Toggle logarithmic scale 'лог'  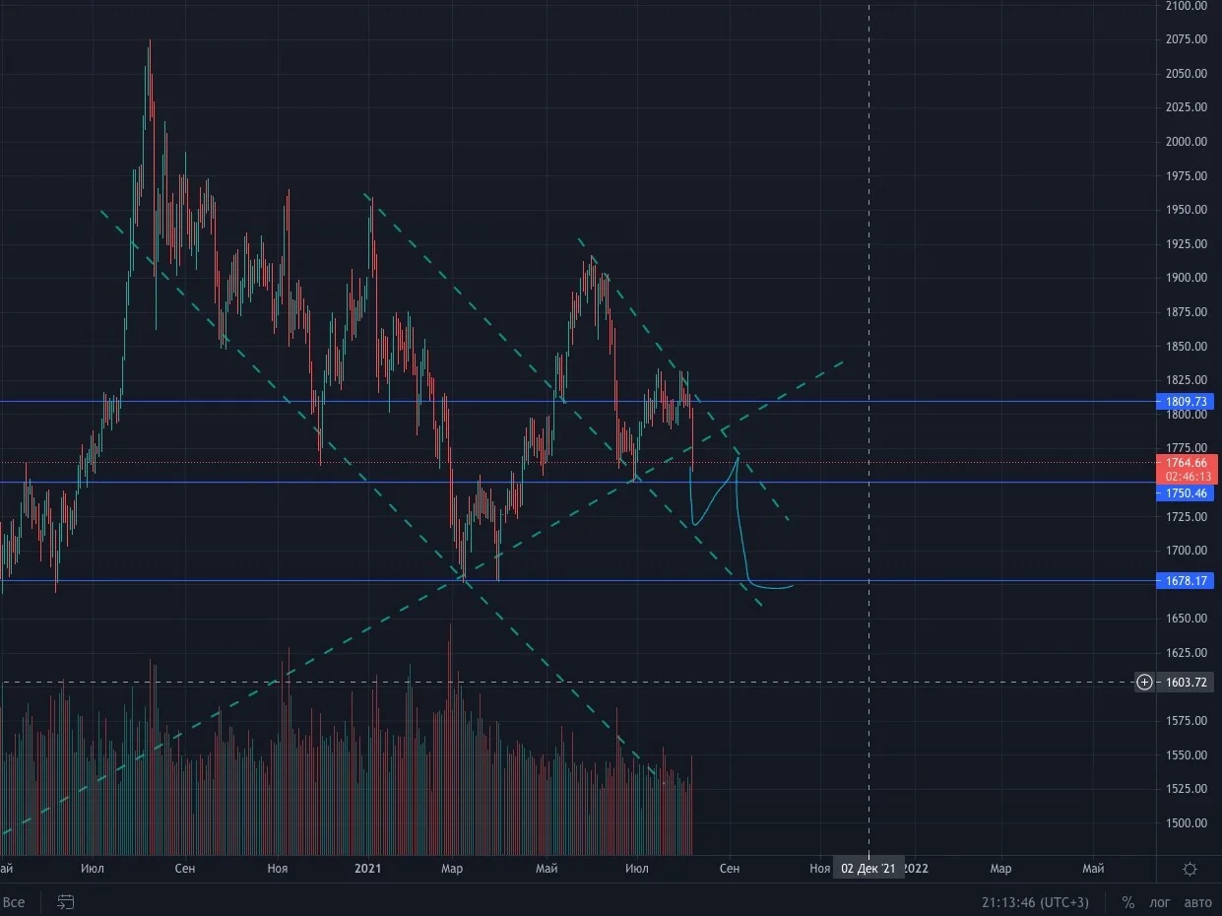click(x=1160, y=902)
